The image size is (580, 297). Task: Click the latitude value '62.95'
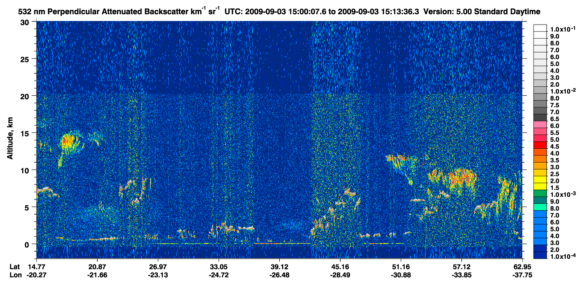(x=522, y=266)
